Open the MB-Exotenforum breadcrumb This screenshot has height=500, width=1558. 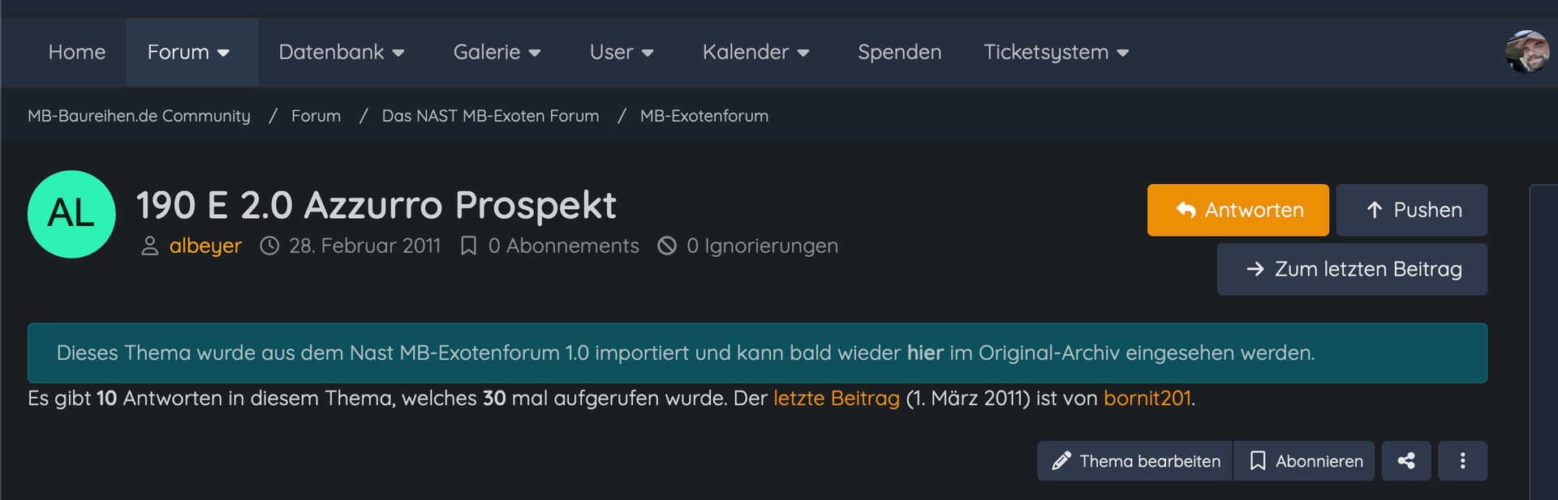704,116
